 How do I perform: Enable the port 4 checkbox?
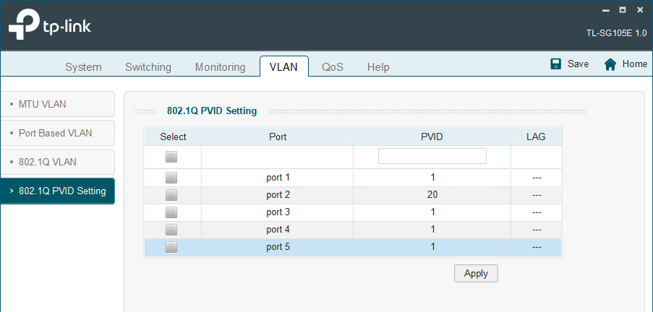(171, 230)
